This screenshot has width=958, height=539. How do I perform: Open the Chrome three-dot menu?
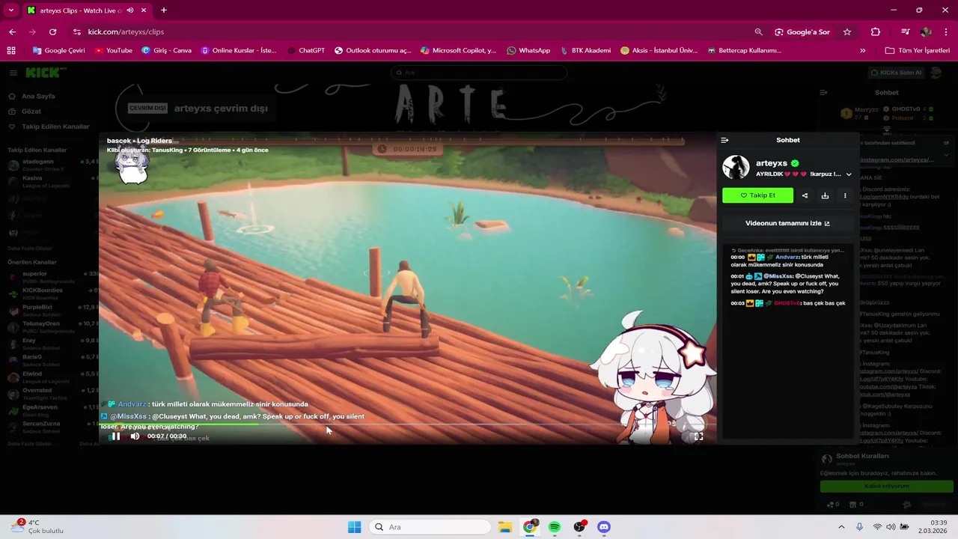(x=945, y=32)
